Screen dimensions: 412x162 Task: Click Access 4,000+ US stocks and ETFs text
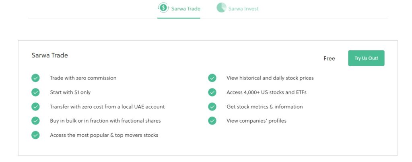coord(266,92)
